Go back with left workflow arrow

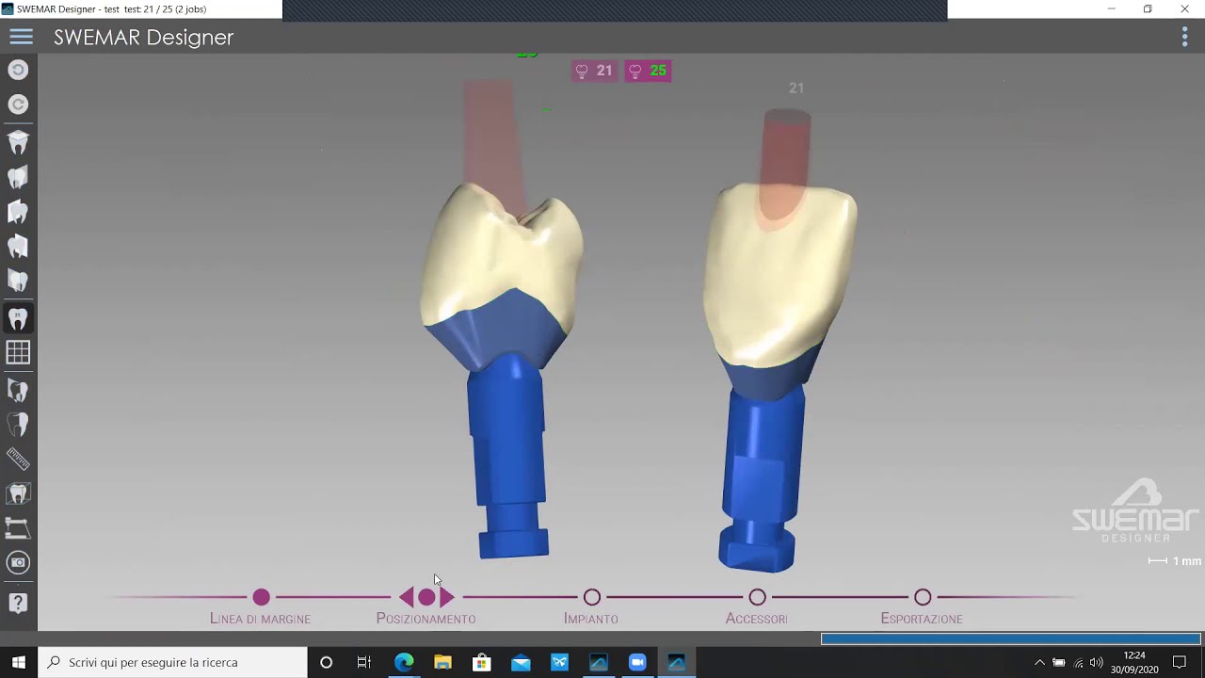pos(406,597)
